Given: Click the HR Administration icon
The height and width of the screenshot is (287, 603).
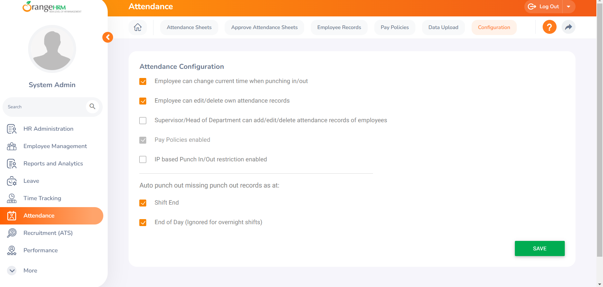Looking at the screenshot, I should (12, 129).
